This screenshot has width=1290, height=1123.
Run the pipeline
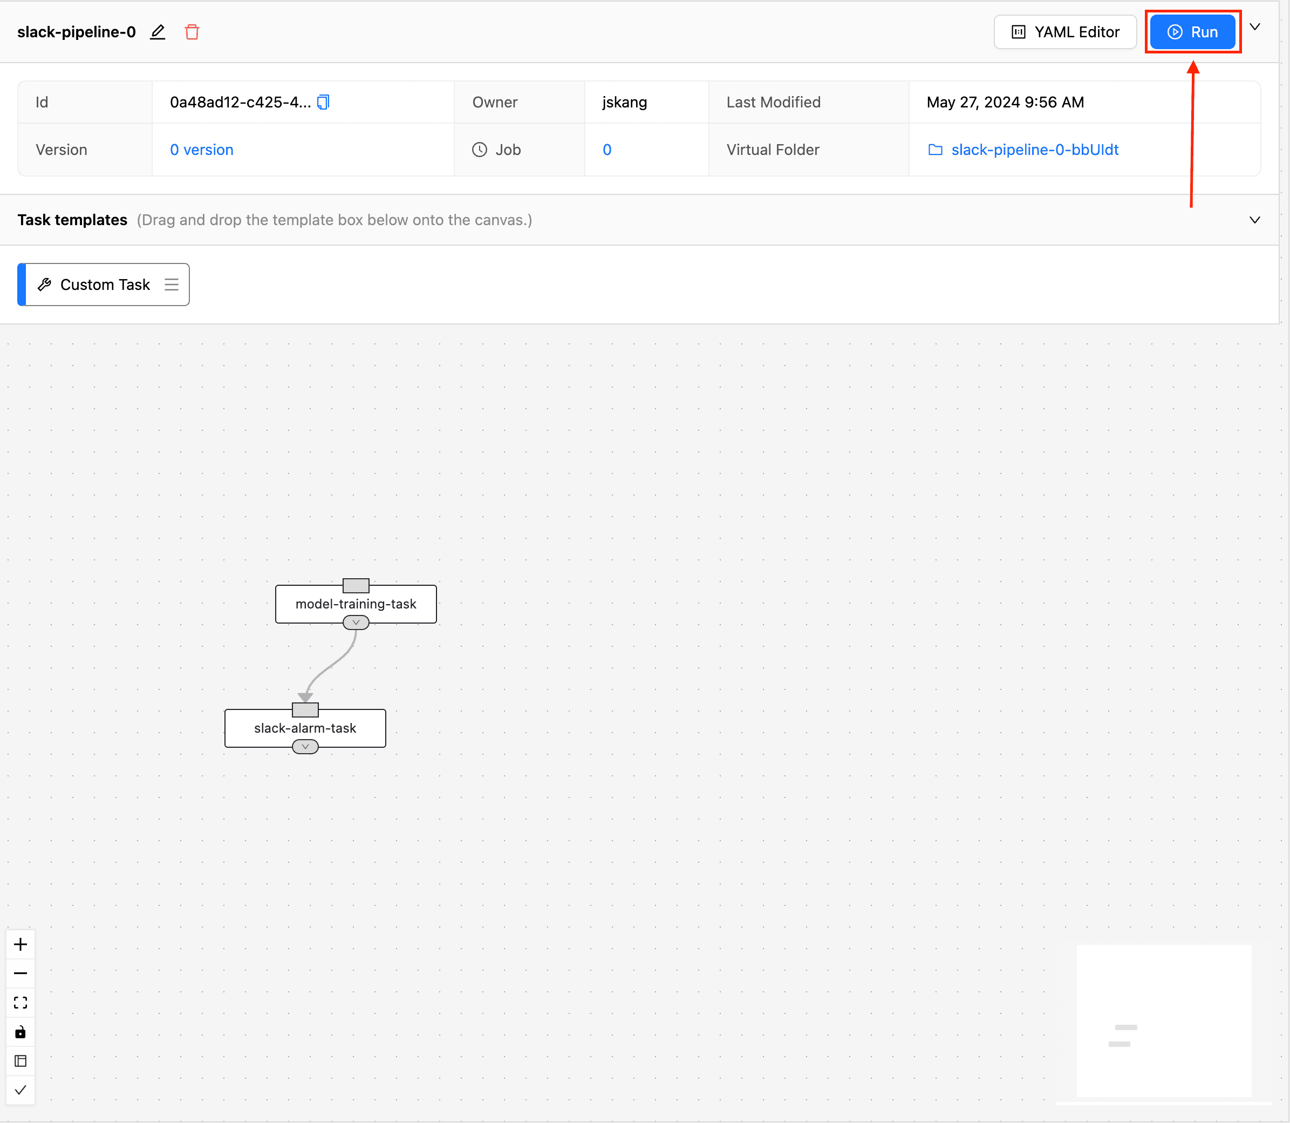[1192, 32]
